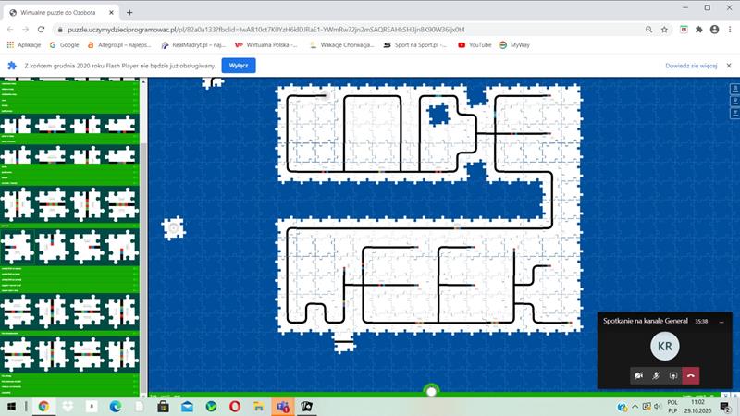Image resolution: width=740 pixels, height=416 pixels.
Task: Open the Dowiedz się więcej link
Action: pos(691,67)
